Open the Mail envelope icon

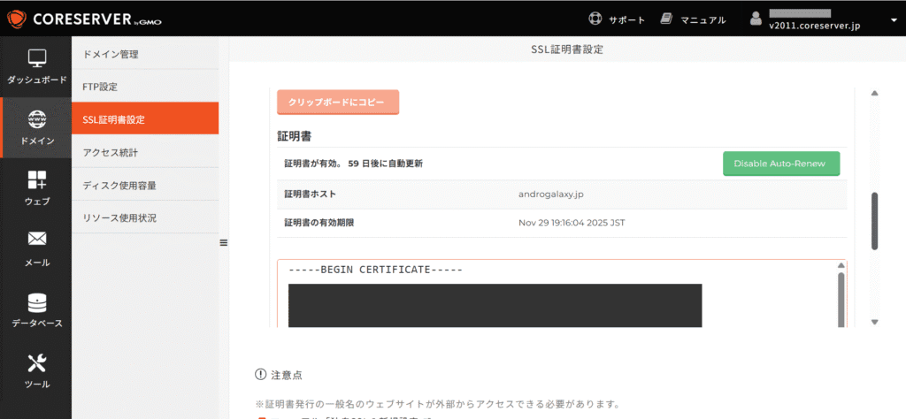pos(37,239)
